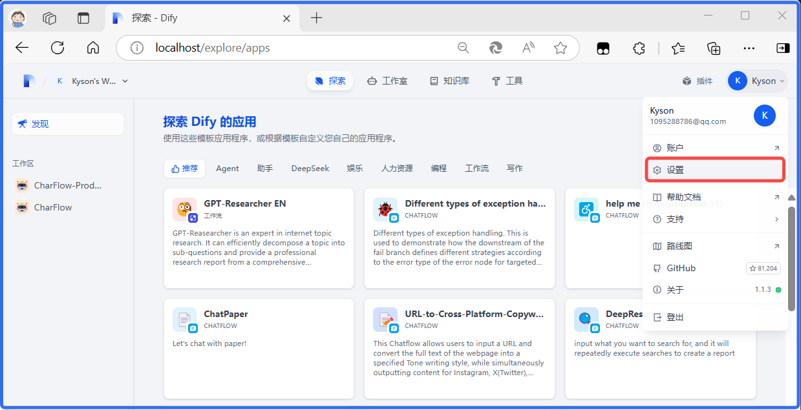Add page to favorites with star icon
The width and height of the screenshot is (801, 410).
coord(561,48)
